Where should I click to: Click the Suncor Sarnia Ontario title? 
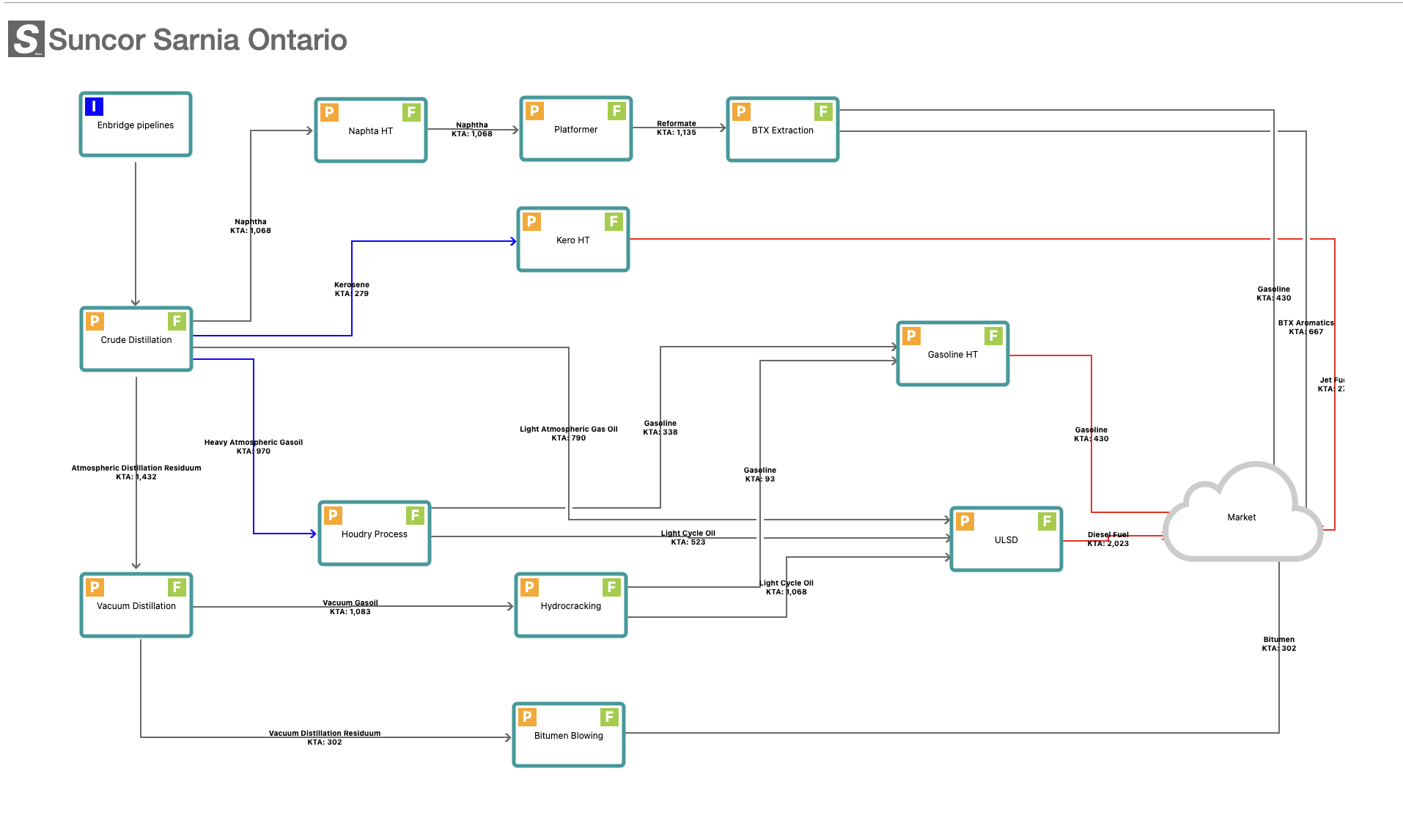tap(198, 40)
